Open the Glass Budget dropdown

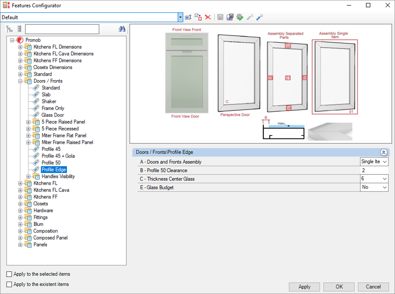click(x=385, y=187)
